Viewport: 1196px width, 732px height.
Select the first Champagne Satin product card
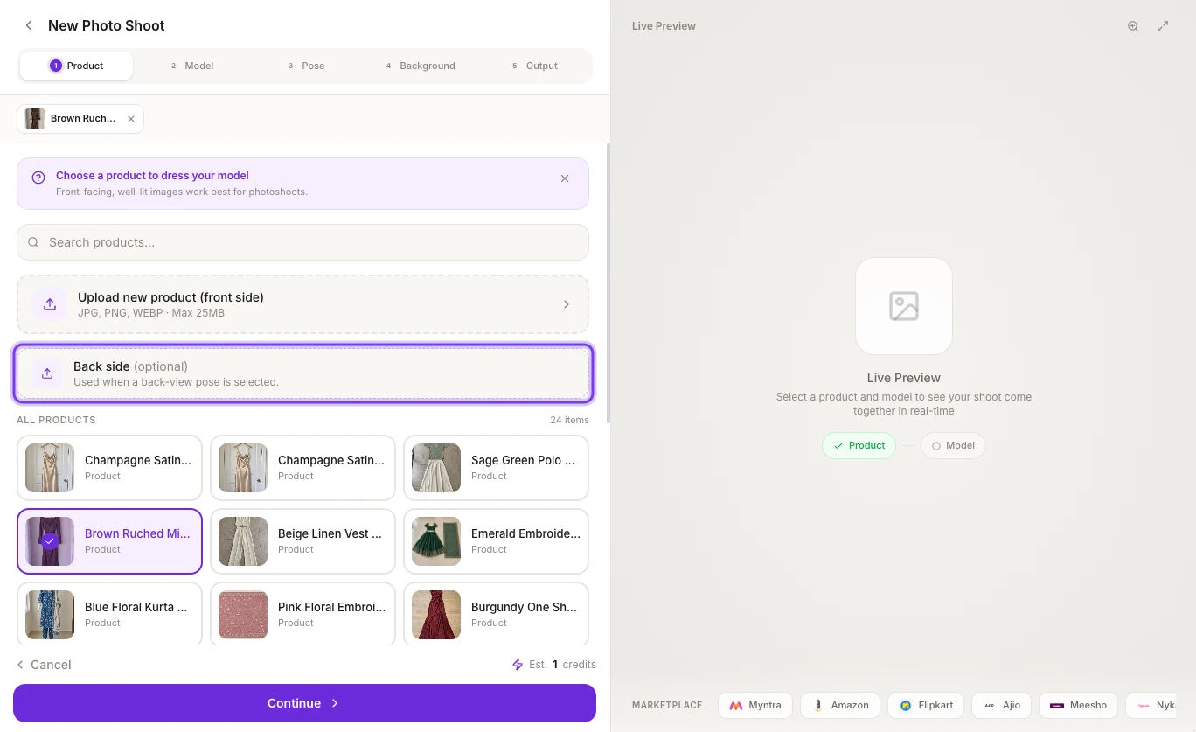point(109,468)
